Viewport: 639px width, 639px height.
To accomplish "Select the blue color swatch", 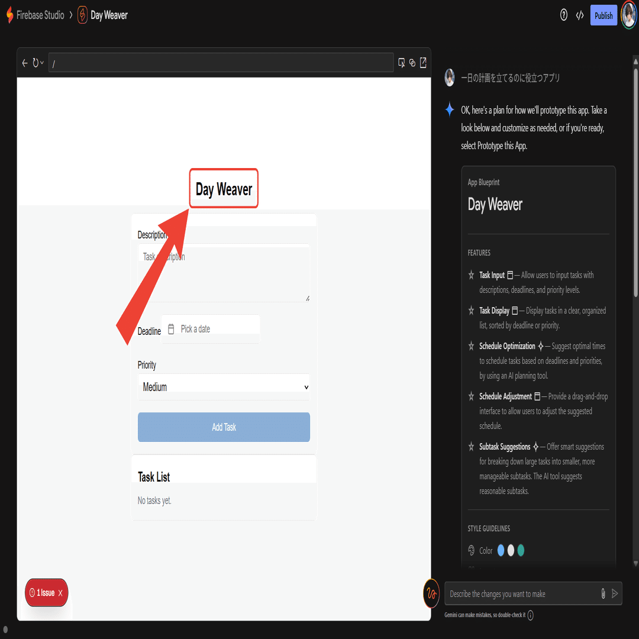I will click(x=501, y=550).
